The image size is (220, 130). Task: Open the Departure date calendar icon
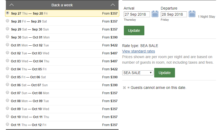192,14
